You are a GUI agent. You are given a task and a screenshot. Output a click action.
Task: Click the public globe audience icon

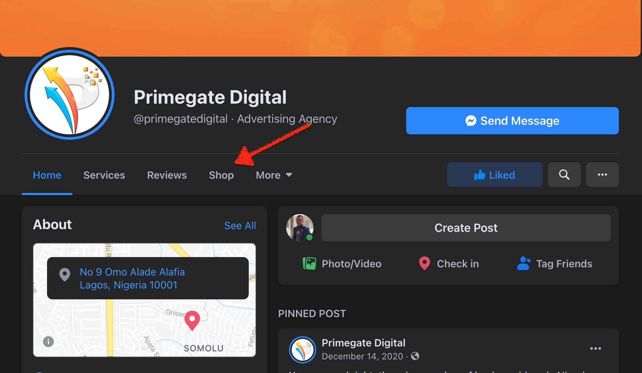(x=415, y=356)
